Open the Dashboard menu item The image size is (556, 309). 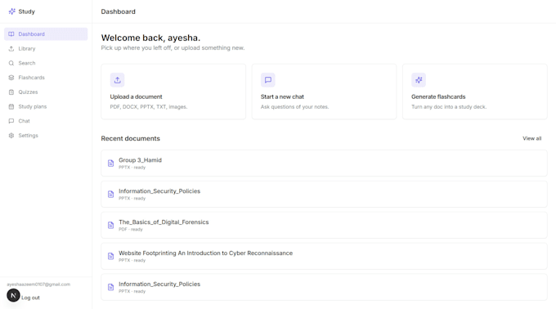[x=46, y=34]
